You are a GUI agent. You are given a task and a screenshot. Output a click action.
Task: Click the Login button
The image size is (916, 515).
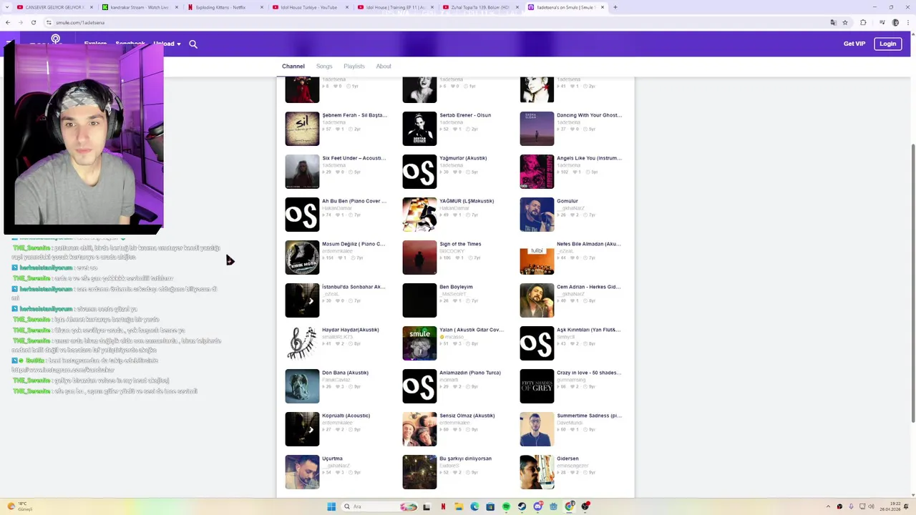pos(887,44)
